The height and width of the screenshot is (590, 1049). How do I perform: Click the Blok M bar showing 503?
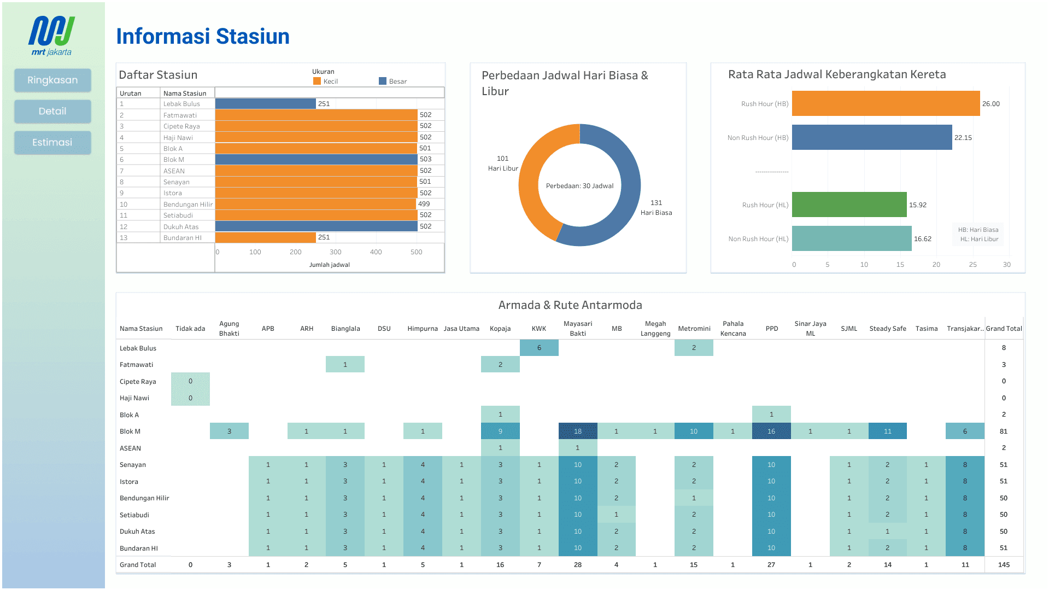[317, 159]
